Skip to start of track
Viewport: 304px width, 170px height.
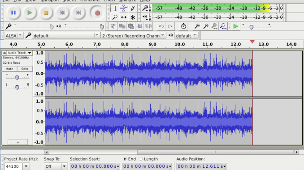(62, 13)
